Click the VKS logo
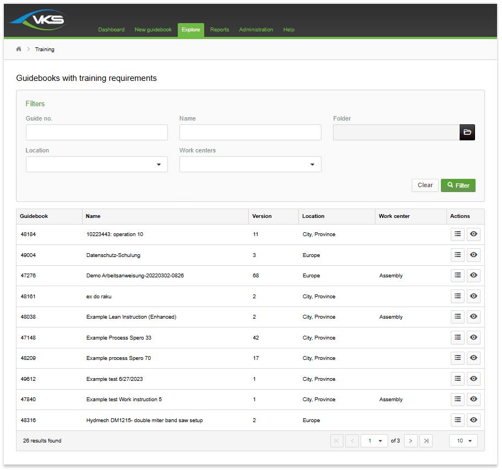Screen dimensions: 502x470 click(x=37, y=18)
